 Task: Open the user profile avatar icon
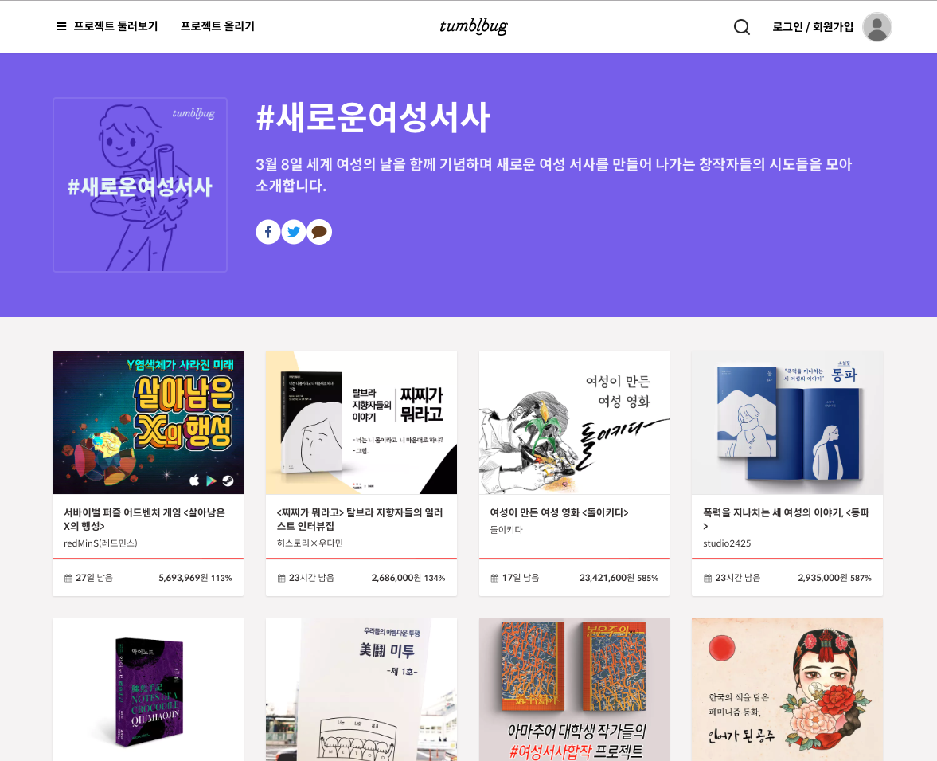876,27
